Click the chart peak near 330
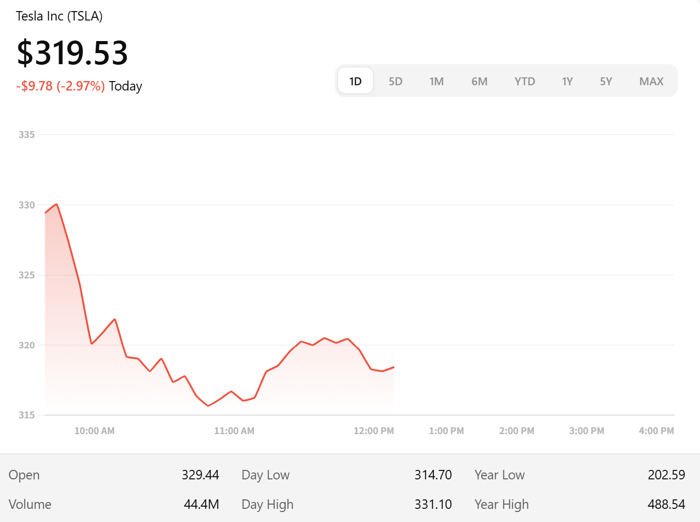The image size is (700, 522). pyautogui.click(x=56, y=204)
